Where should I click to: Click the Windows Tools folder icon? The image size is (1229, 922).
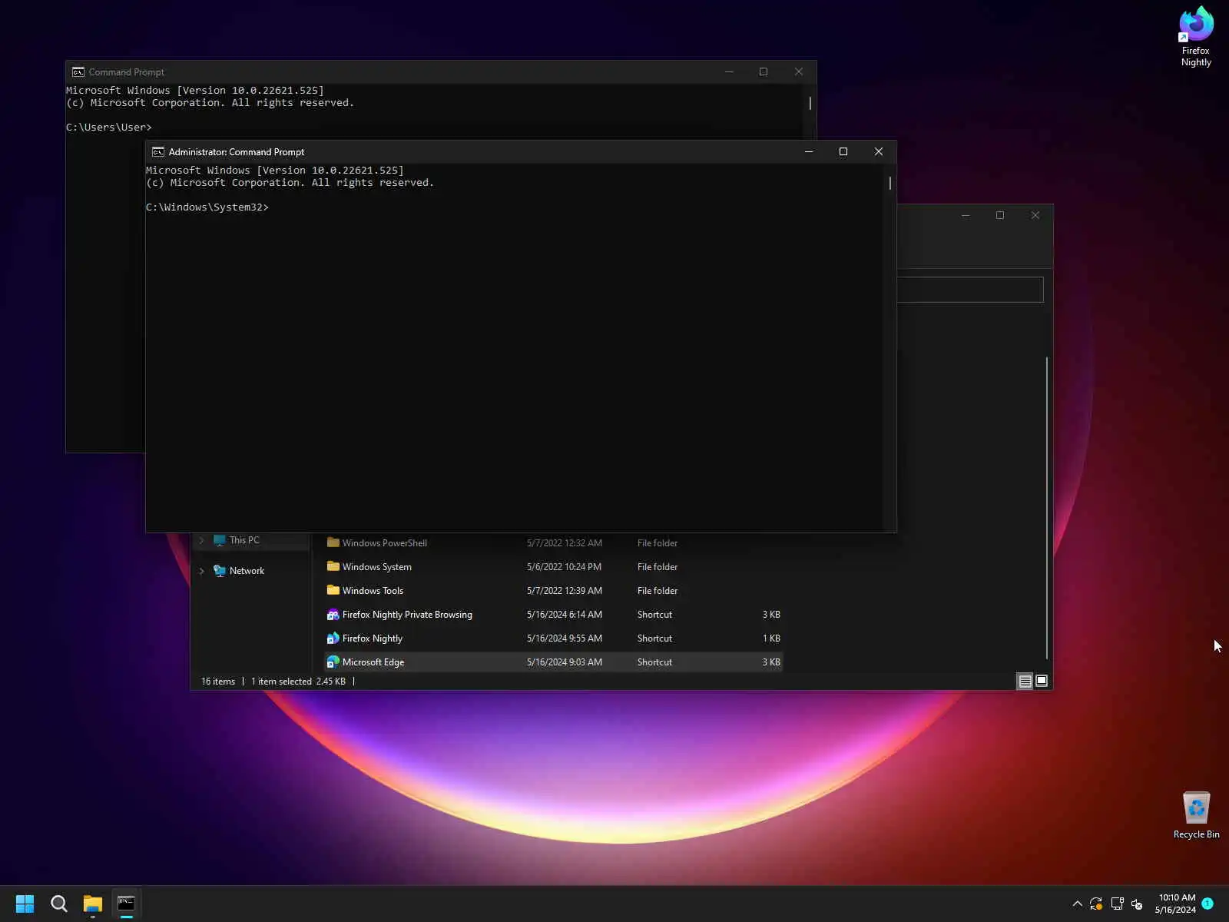pos(333,590)
